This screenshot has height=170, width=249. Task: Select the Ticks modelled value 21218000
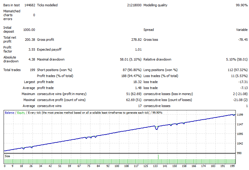pyautogui.click(x=134, y=5)
